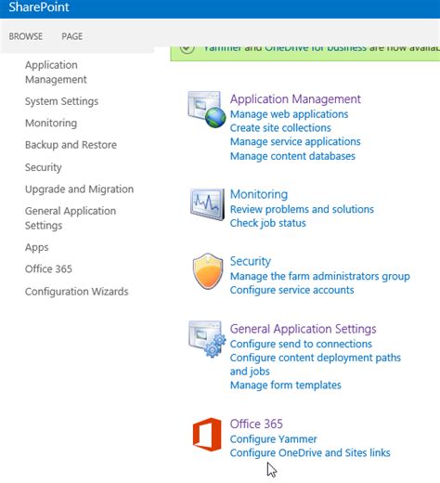This screenshot has height=483, width=440.
Task: Open Configure content deployment paths and jobs
Action: (x=316, y=364)
